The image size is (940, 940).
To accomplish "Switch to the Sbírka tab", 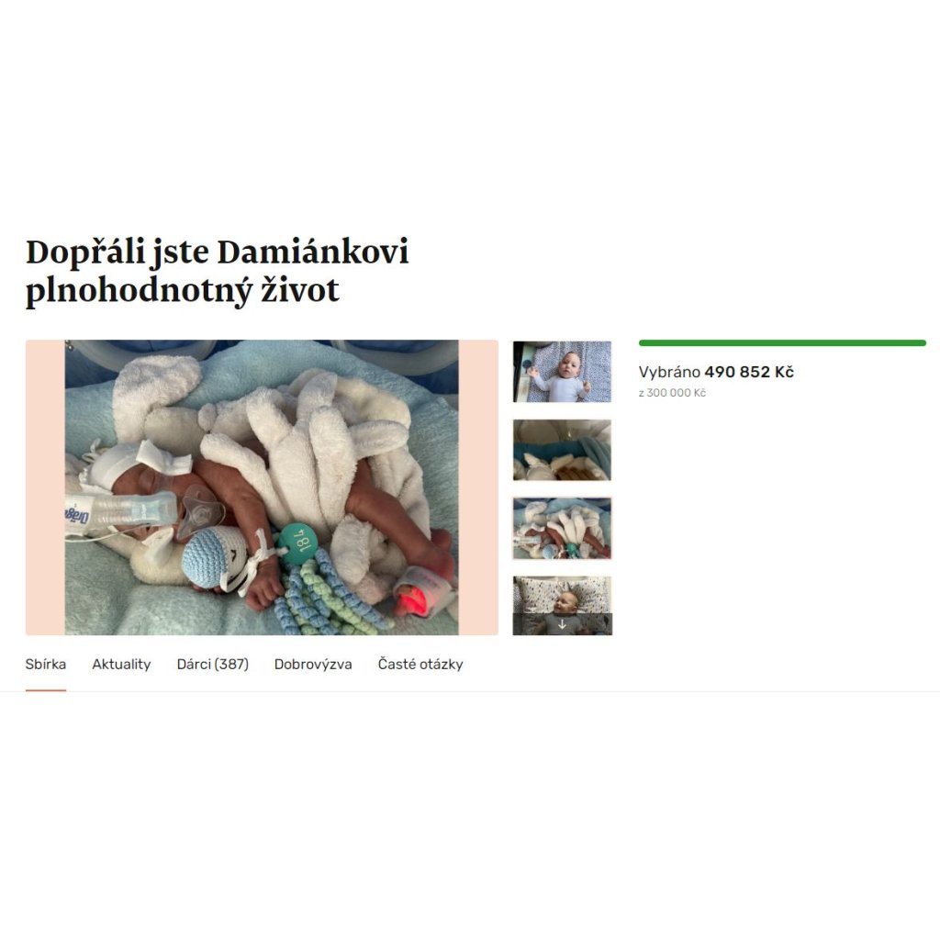I will 46,665.
